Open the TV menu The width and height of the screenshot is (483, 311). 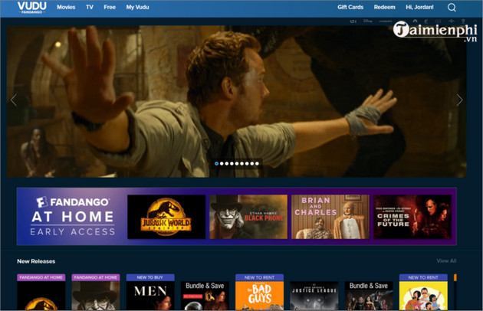[90, 7]
